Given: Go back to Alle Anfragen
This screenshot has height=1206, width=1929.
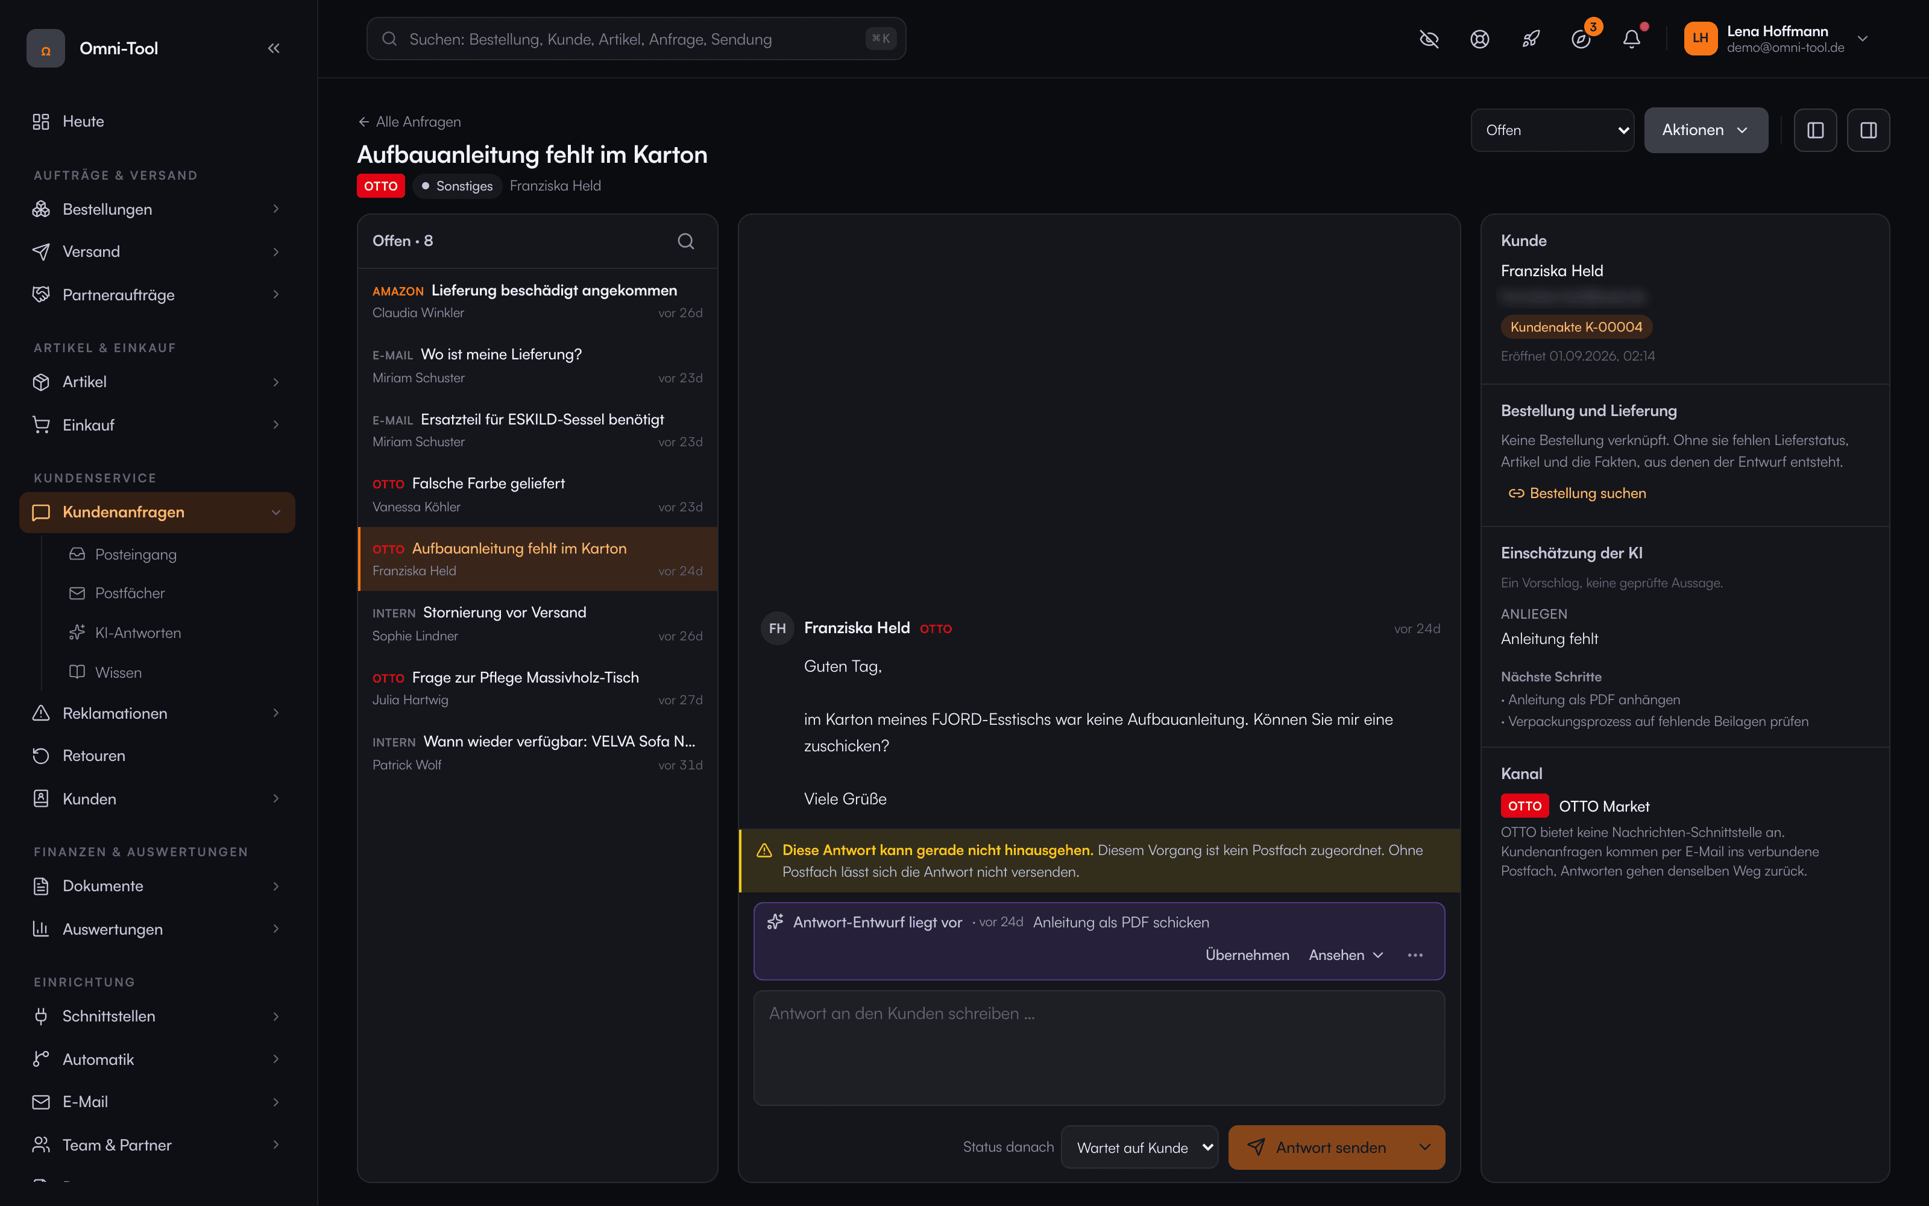Looking at the screenshot, I should pyautogui.click(x=410, y=122).
